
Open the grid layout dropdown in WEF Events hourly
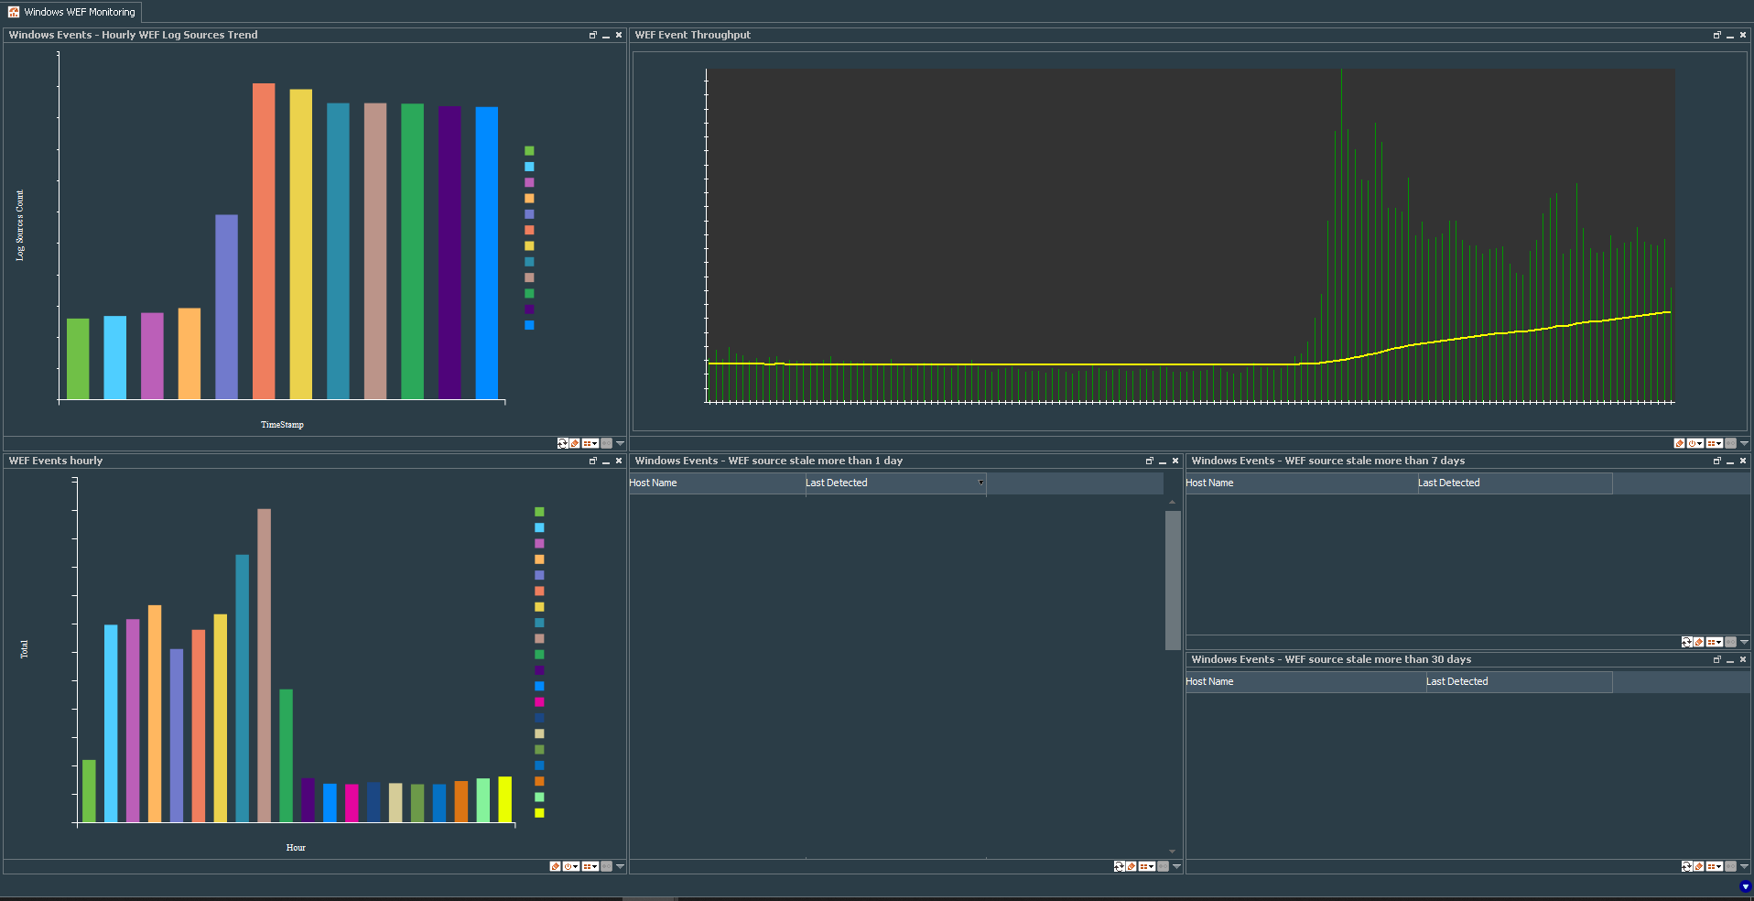(590, 866)
